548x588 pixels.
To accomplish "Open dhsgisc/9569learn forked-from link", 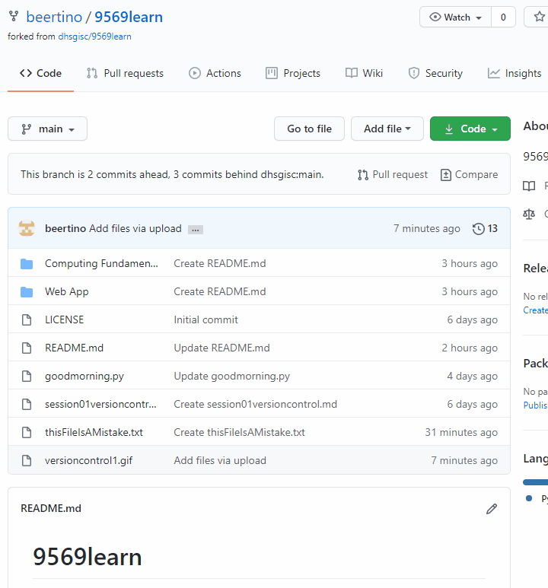I will click(x=94, y=37).
